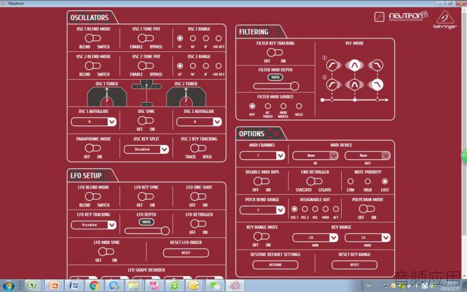Toggle Env Retrigger staccato/legato switch

pyautogui.click(x=314, y=181)
